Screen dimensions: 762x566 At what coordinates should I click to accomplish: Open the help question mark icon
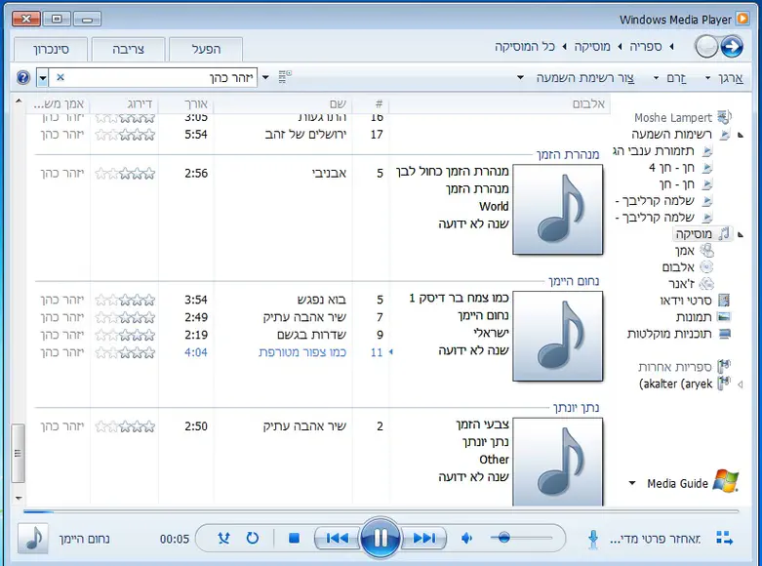pos(23,77)
